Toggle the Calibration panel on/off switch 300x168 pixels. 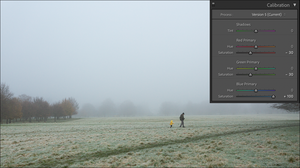(213, 4)
